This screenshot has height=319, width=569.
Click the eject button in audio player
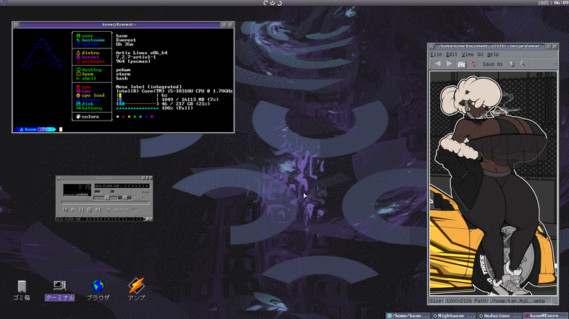pyautogui.click(x=108, y=210)
